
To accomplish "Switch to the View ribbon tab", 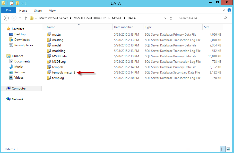I will [52, 11].
